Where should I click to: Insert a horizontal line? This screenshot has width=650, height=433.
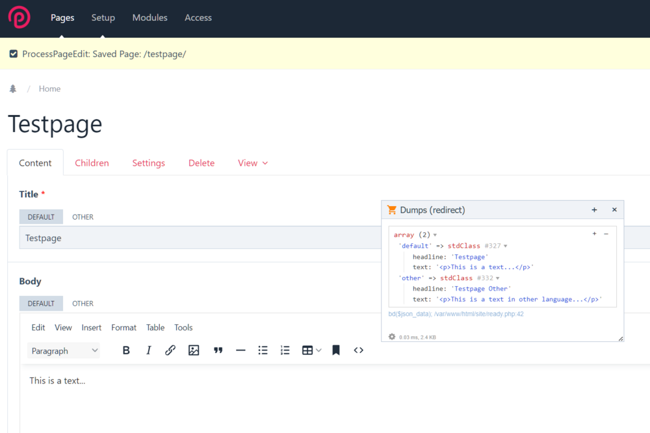click(240, 350)
